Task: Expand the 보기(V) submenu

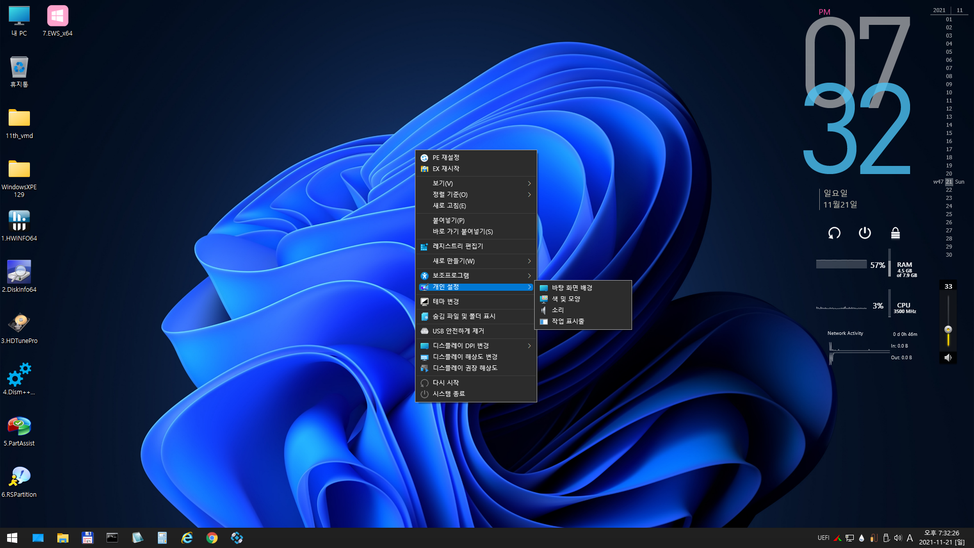Action: pos(476,183)
